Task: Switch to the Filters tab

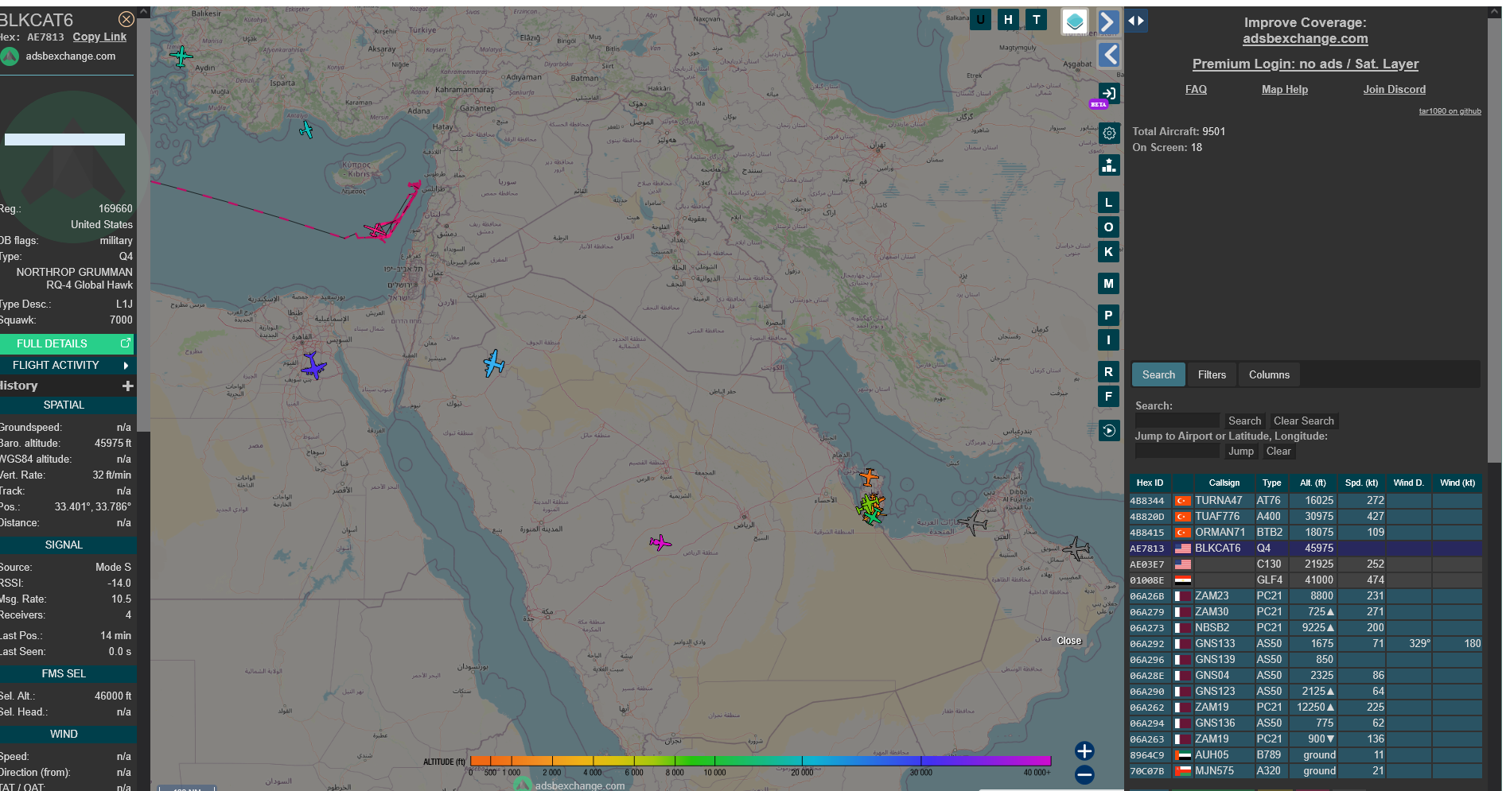Action: (1212, 374)
